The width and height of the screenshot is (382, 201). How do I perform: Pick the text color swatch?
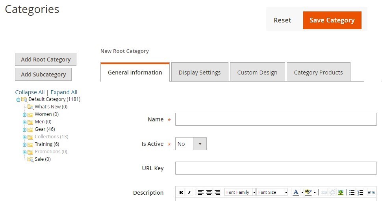tap(296, 193)
